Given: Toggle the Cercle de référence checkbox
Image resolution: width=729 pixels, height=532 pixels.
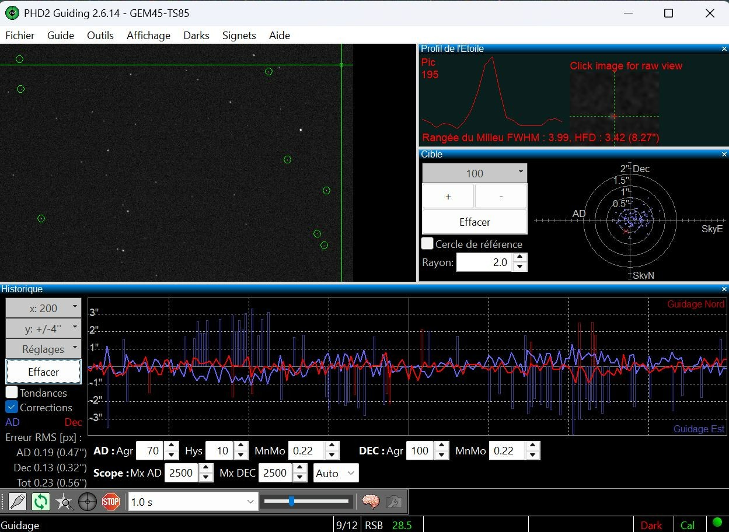Looking at the screenshot, I should (x=427, y=244).
